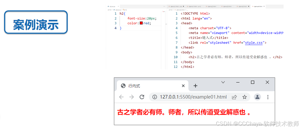This screenshot has width=300, height=129.
Task: Click the red heading 古之学者必有师
Action: click(x=184, y=112)
